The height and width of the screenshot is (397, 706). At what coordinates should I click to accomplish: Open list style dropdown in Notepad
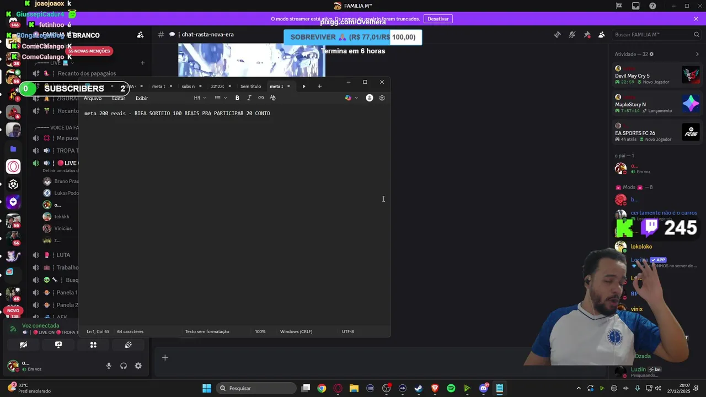coord(220,98)
